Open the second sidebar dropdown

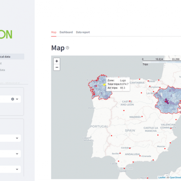(x=17, y=138)
